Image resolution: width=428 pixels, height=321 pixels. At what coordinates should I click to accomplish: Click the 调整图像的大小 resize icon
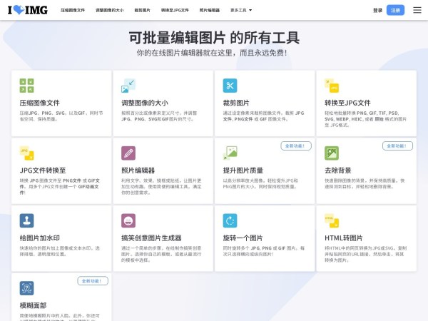point(128,86)
